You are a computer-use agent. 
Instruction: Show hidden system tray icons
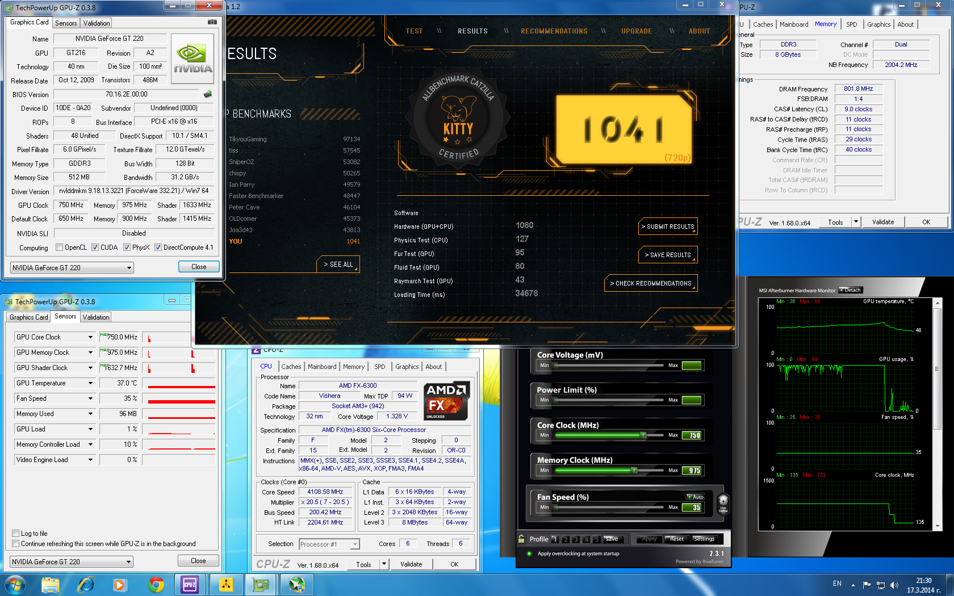pos(853,585)
